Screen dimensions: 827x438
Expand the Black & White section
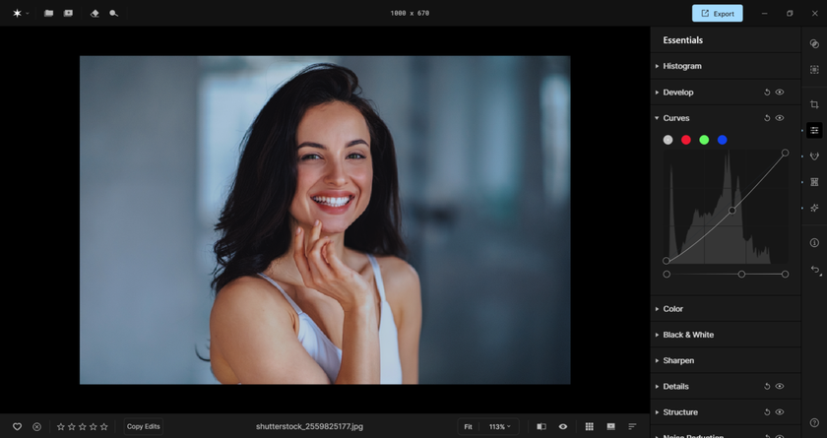(687, 335)
